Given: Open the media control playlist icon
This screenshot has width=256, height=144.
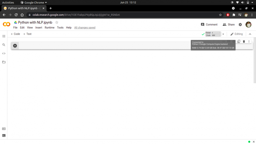Looking at the screenshot, I should click(x=240, y=15).
